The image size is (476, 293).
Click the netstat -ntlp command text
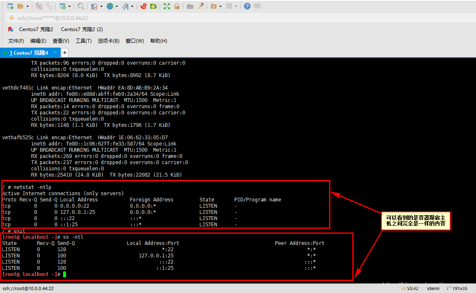coord(32,187)
